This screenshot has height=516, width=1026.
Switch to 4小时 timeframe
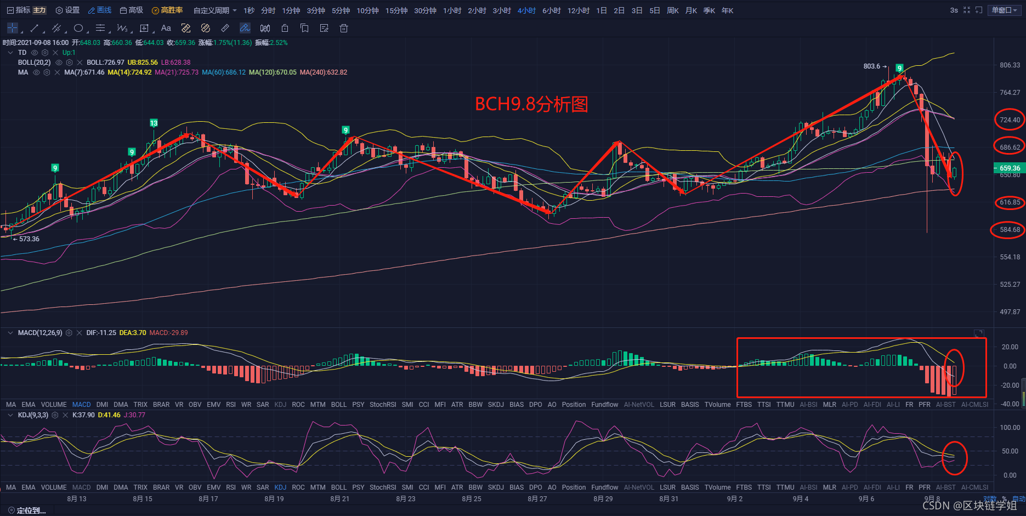(x=526, y=10)
